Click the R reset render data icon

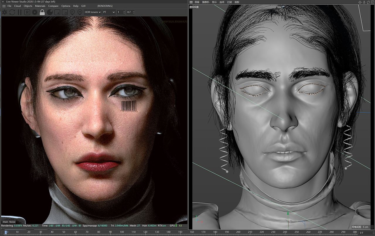point(27,12)
